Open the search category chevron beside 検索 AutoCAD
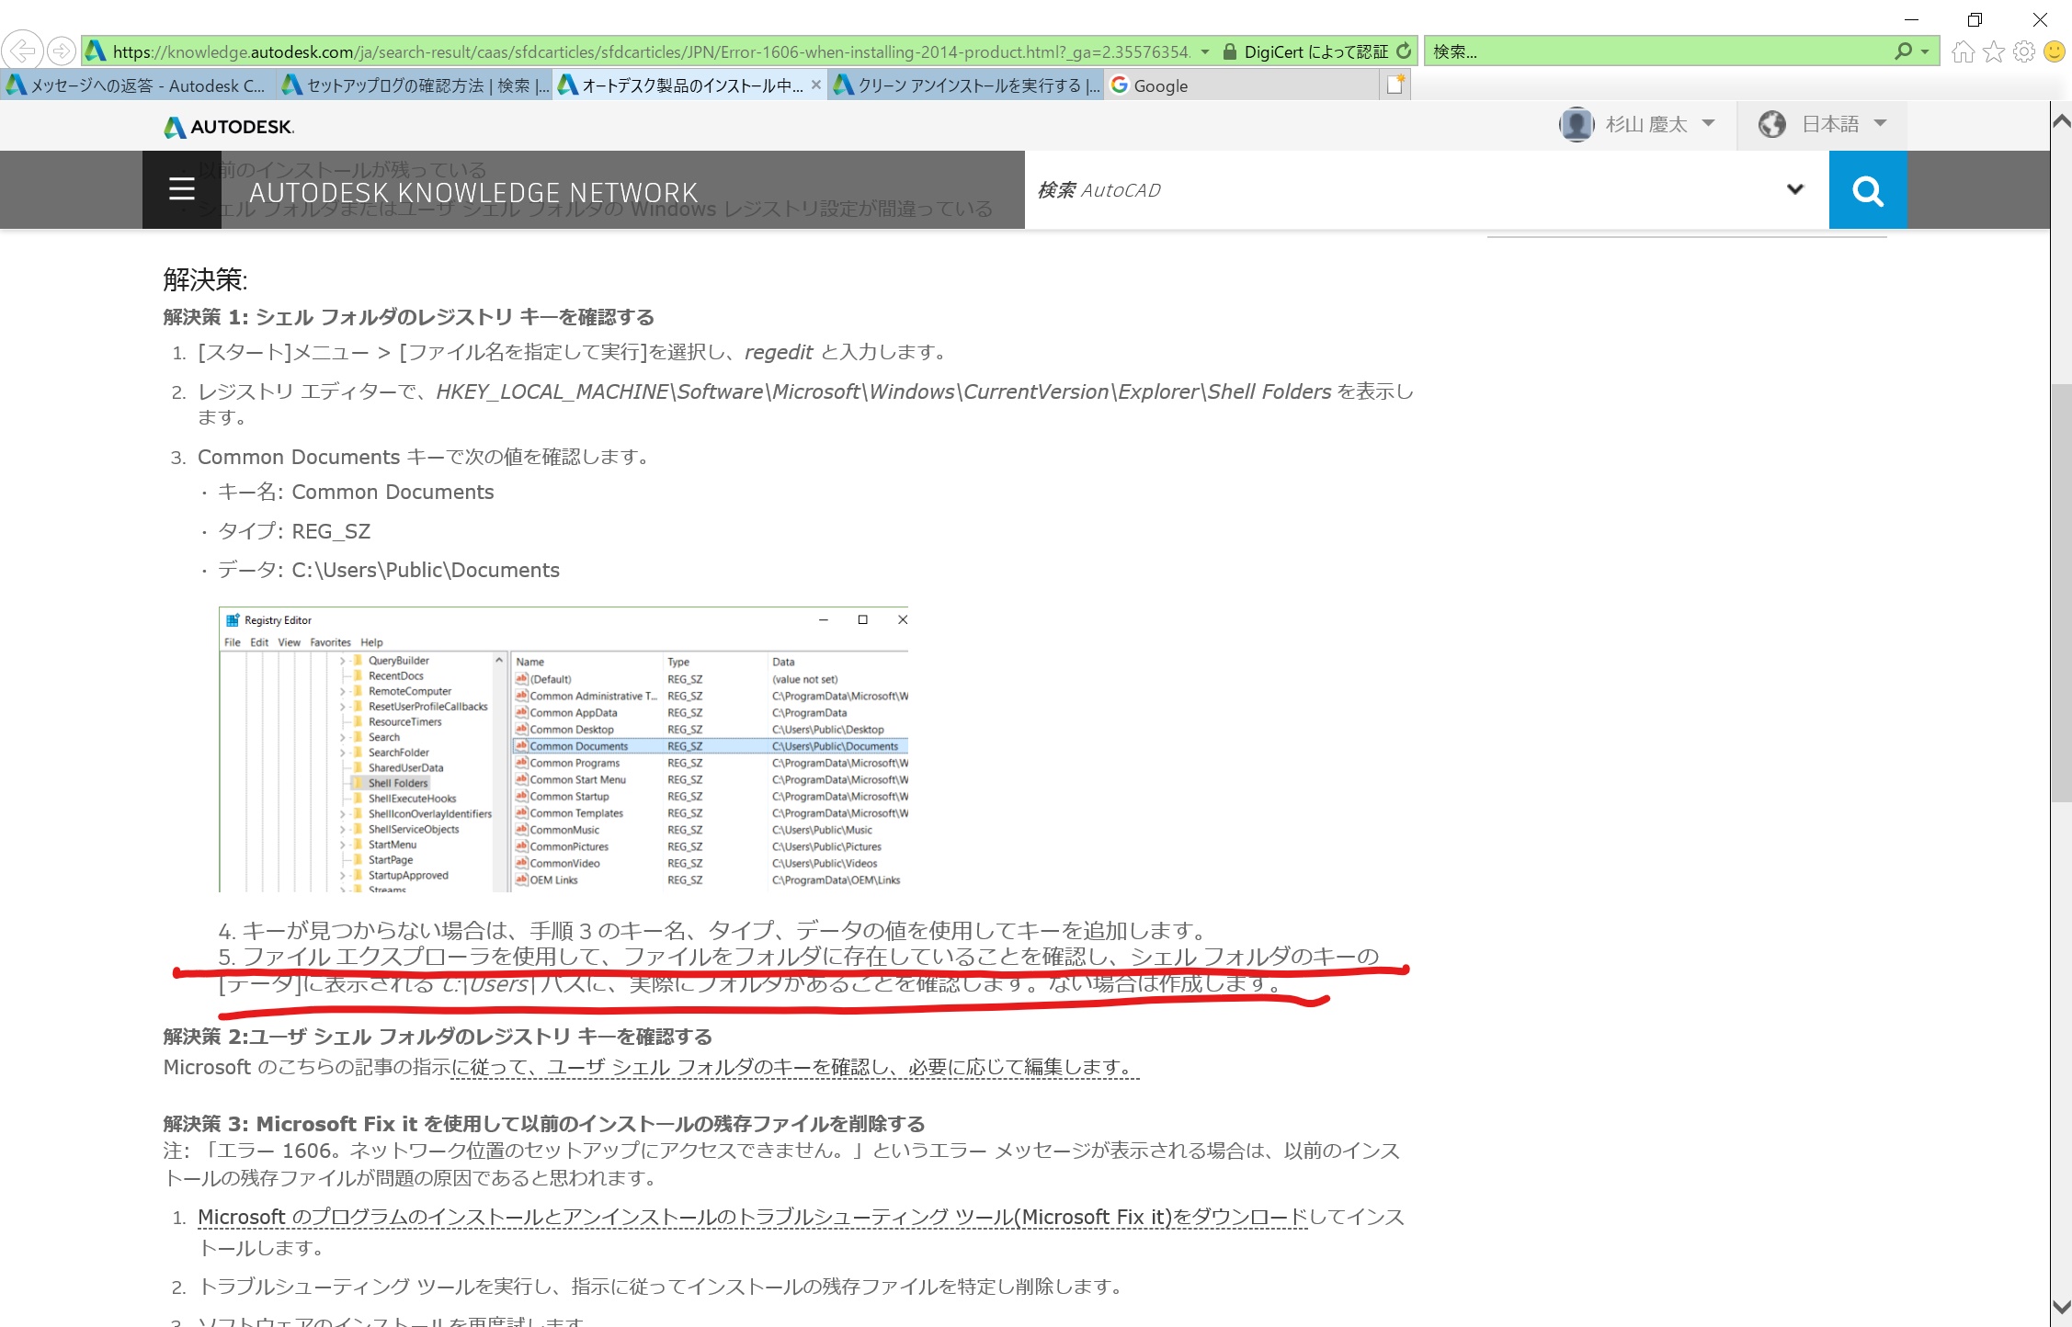Image resolution: width=2072 pixels, height=1327 pixels. [x=1793, y=189]
